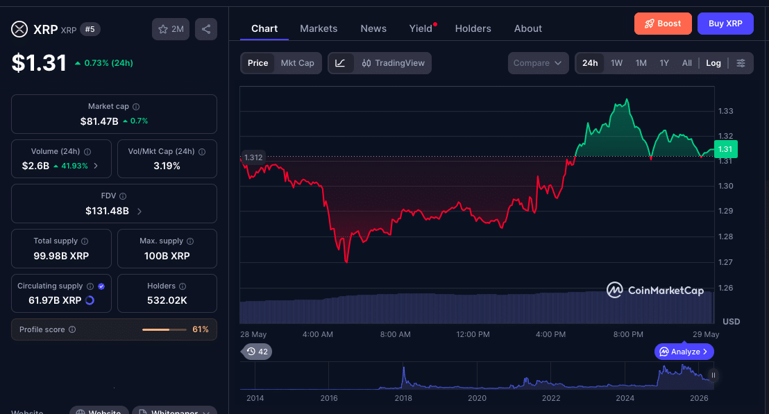Screen dimensions: 769x414
Task: Click the 3.19% Vol/Mkt Cap value
Action: [167, 166]
